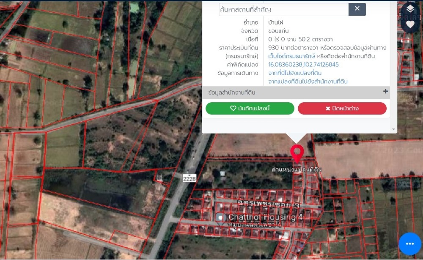Image resolution: width=423 pixels, height=260 pixels.
Task: Click the plus icon on ข้อมูลสำนักงานที่ดิน bar
Action: coord(385,92)
